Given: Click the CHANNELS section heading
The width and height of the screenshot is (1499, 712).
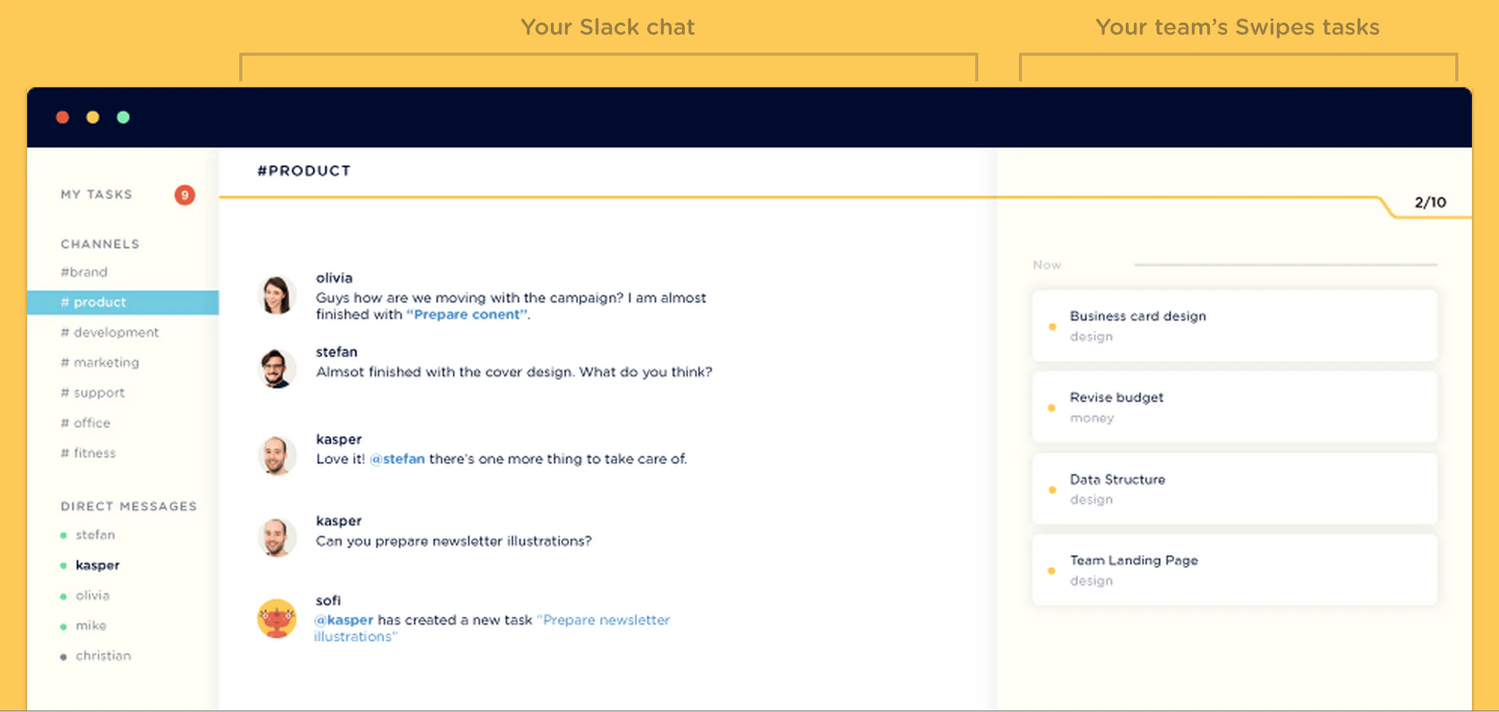Looking at the screenshot, I should (100, 244).
